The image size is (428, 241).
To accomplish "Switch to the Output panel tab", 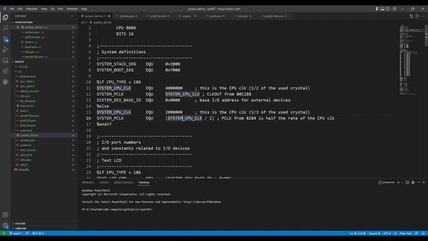I will click(x=104, y=183).
